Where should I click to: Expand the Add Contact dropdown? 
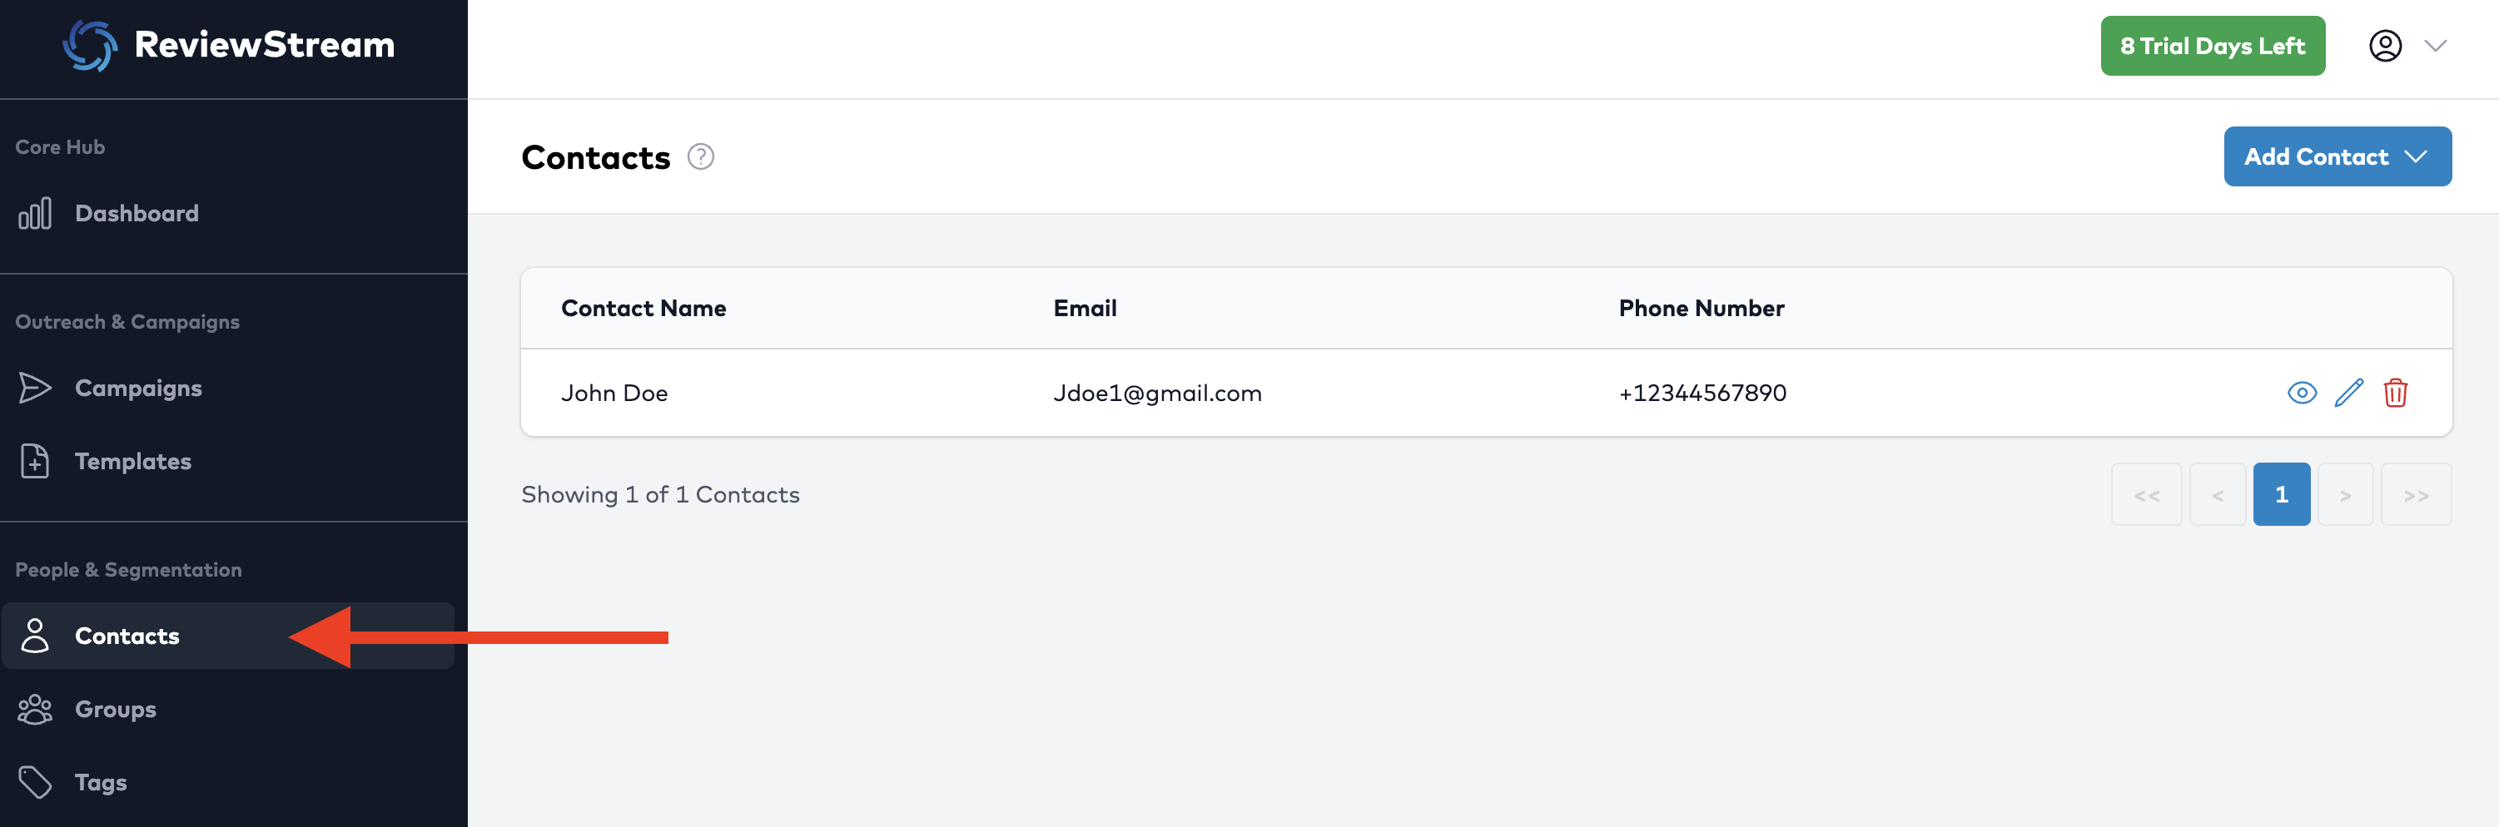[2337, 156]
